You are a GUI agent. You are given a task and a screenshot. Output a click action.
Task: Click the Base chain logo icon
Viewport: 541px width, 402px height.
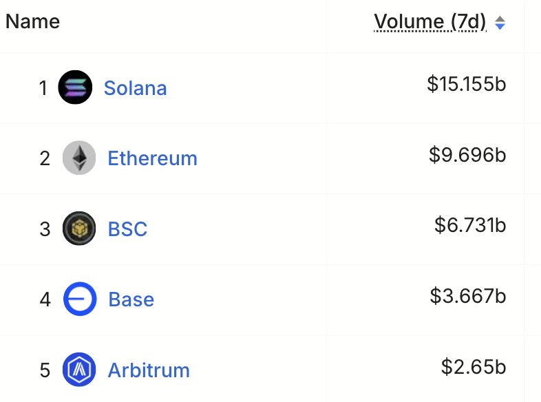pos(80,299)
